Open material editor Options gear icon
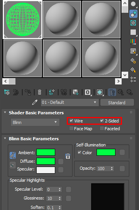The image size is (139, 210). pos(133,60)
